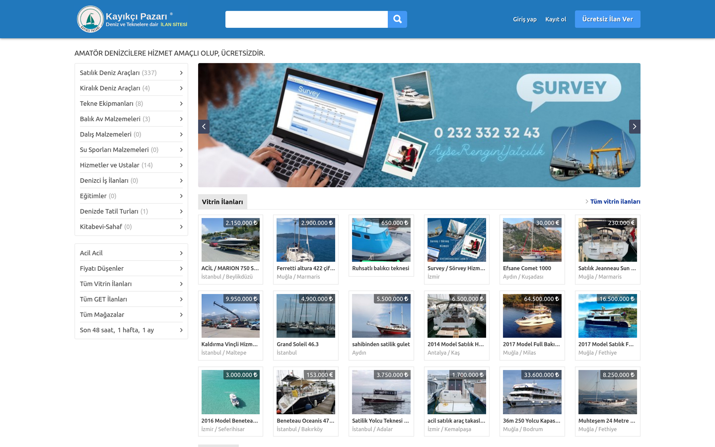Screen dimensions: 715x447
Task: Open Efsane Comet 1000 listing thumbnail
Action: (x=532, y=240)
